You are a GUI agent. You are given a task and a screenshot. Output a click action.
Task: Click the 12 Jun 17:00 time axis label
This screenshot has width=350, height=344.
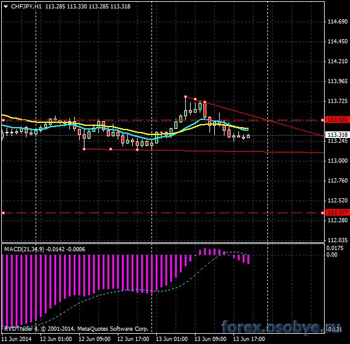133,339
